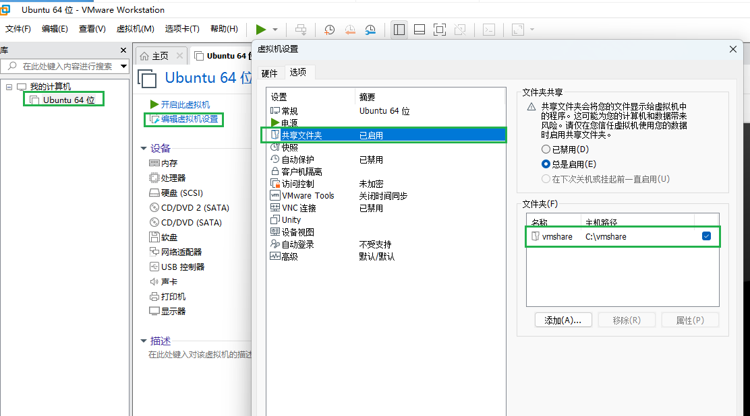750x416 pixels.
Task: Switch to the 硬件 tab in settings dialog
Action: click(270, 73)
